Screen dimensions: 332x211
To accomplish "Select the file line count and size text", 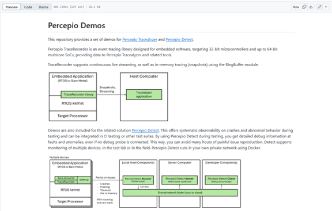I will click(77, 7).
